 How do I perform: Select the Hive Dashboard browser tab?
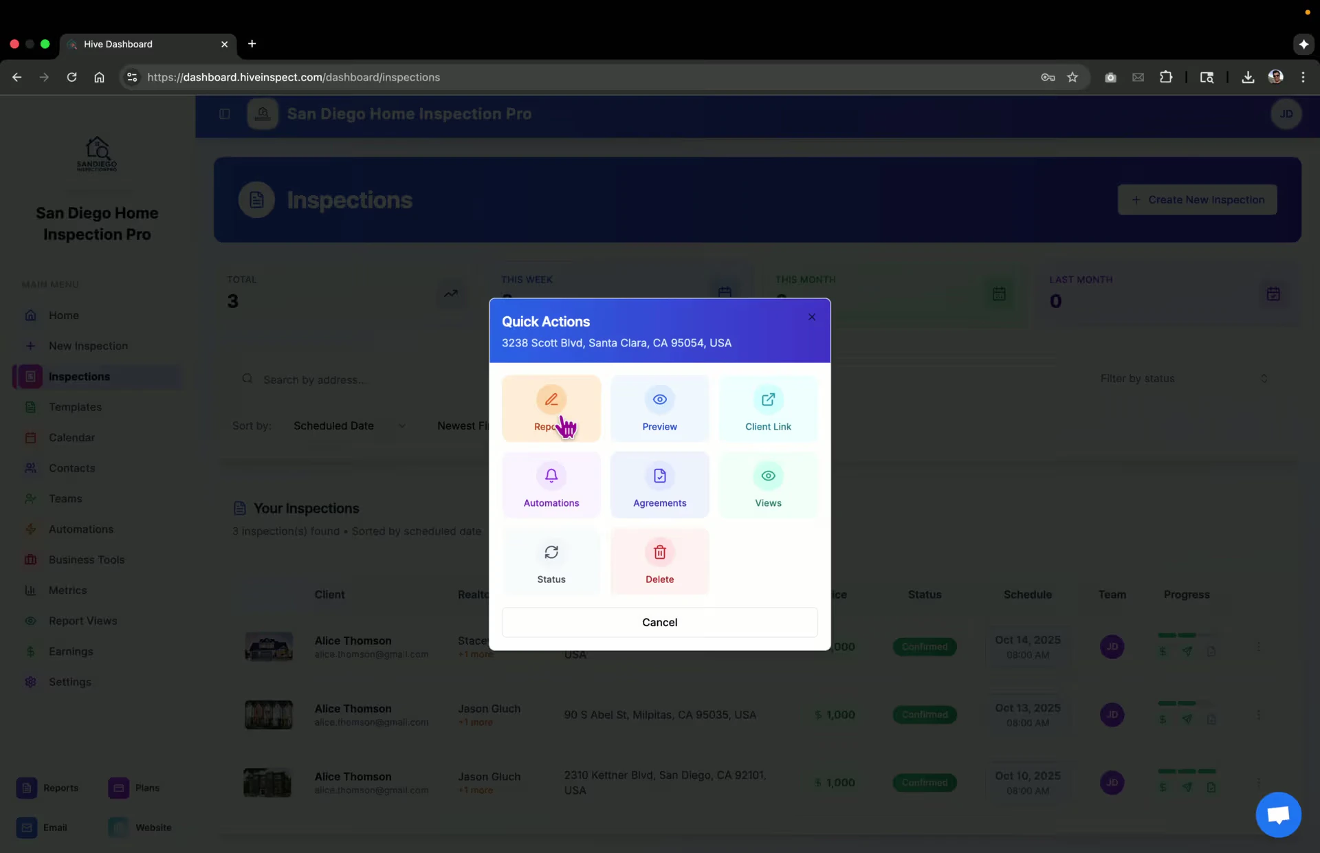point(148,44)
